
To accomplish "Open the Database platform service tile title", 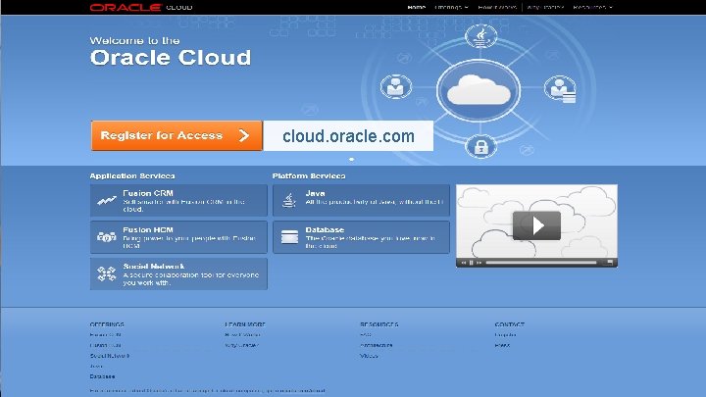I will pyautogui.click(x=325, y=229).
